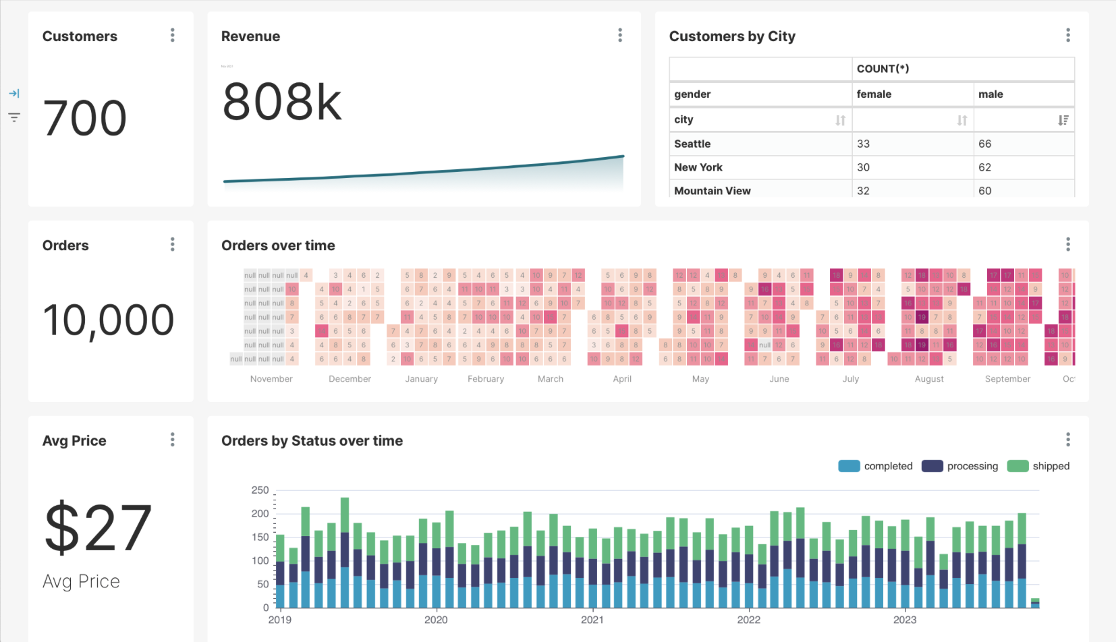Screen dimensions: 1116x642
Task: Open Customers chart options menu
Action: (173, 35)
